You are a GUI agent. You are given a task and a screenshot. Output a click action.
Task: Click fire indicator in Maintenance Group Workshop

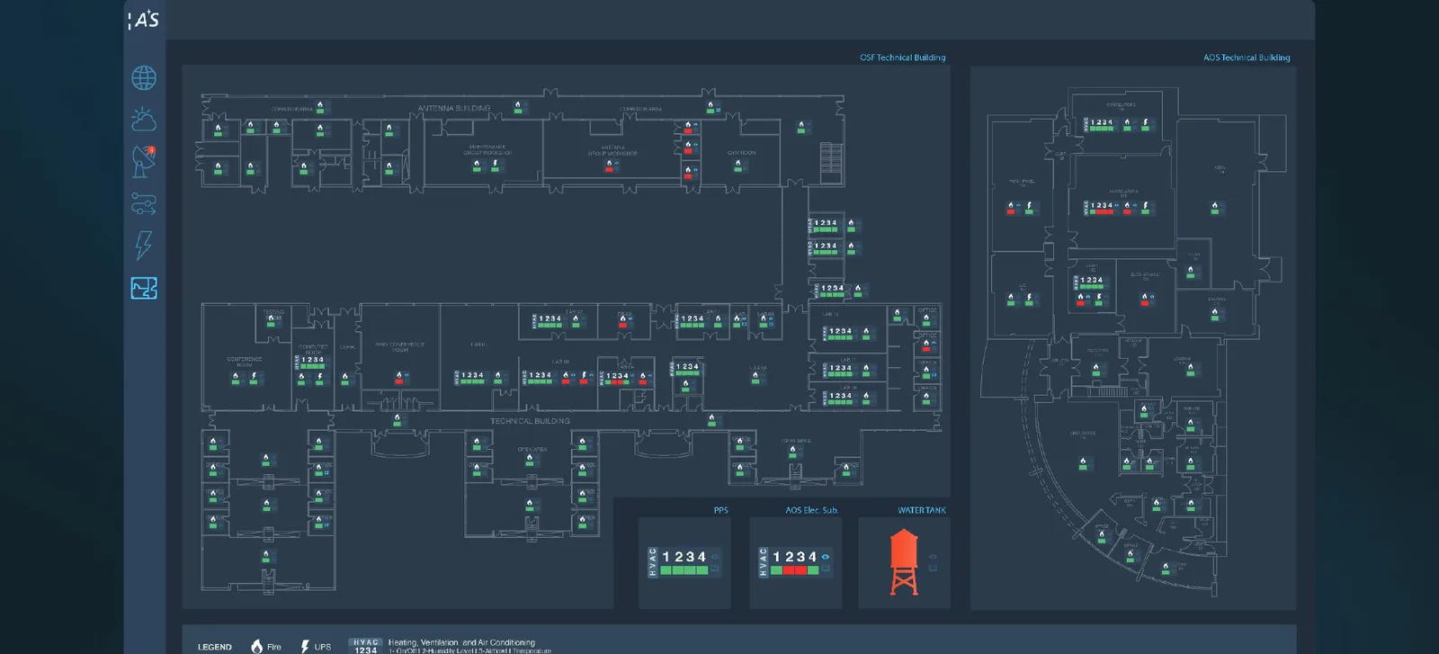coord(478,166)
